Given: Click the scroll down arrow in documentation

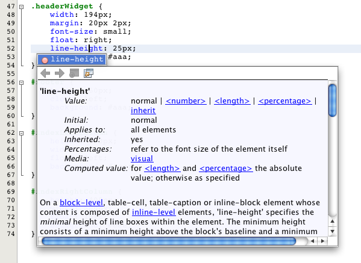Looking at the screenshot, I should (x=332, y=231).
